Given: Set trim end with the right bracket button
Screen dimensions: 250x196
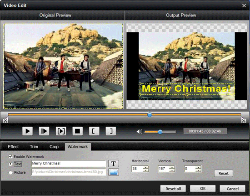Looking at the screenshot, I should [x=110, y=131].
